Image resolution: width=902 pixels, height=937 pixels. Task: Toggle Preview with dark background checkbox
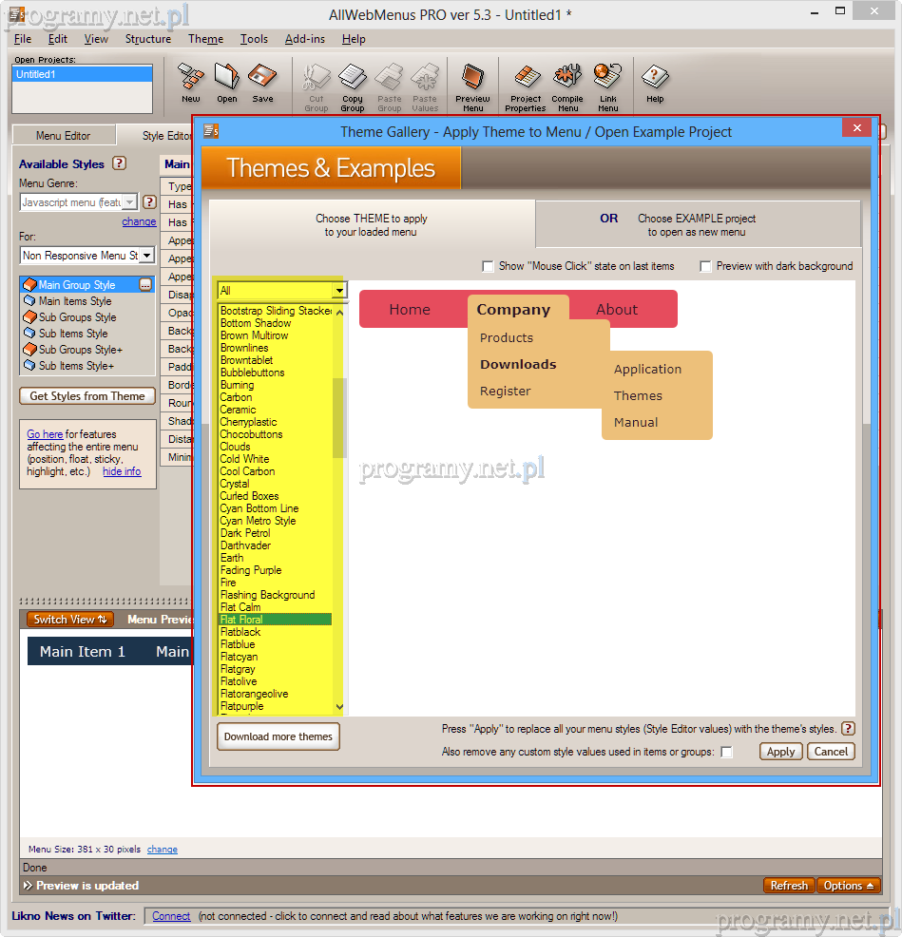tap(706, 267)
